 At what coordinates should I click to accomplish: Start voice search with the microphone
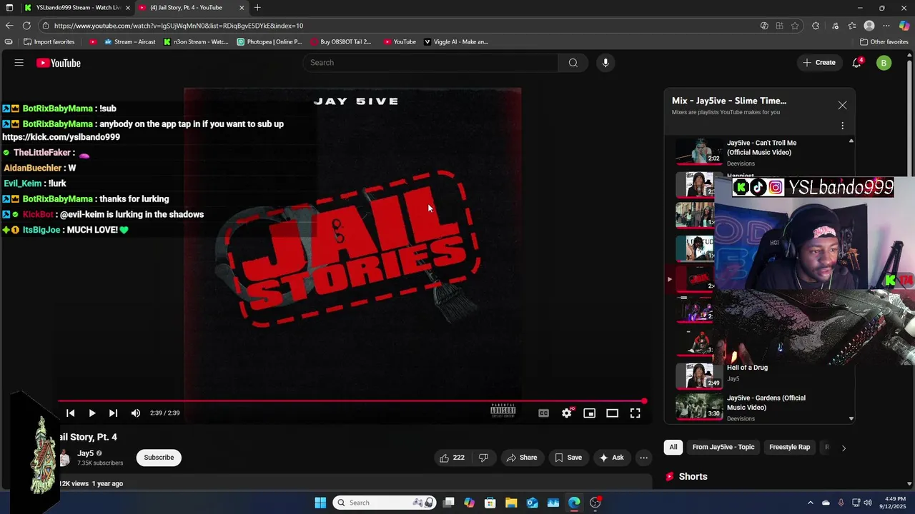(605, 63)
